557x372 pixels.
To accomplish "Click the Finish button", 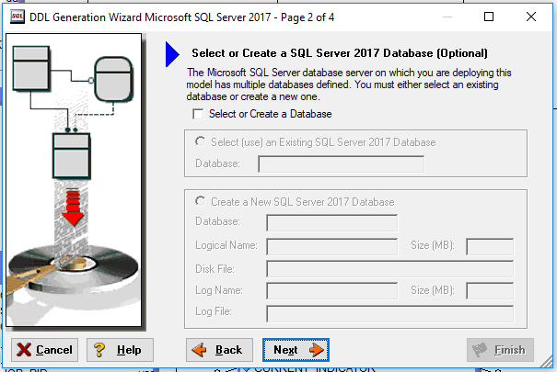I will click(500, 350).
